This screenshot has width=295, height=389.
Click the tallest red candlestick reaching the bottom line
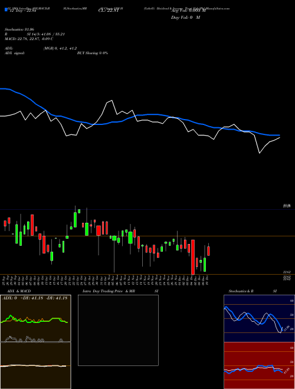[x=193, y=257]
